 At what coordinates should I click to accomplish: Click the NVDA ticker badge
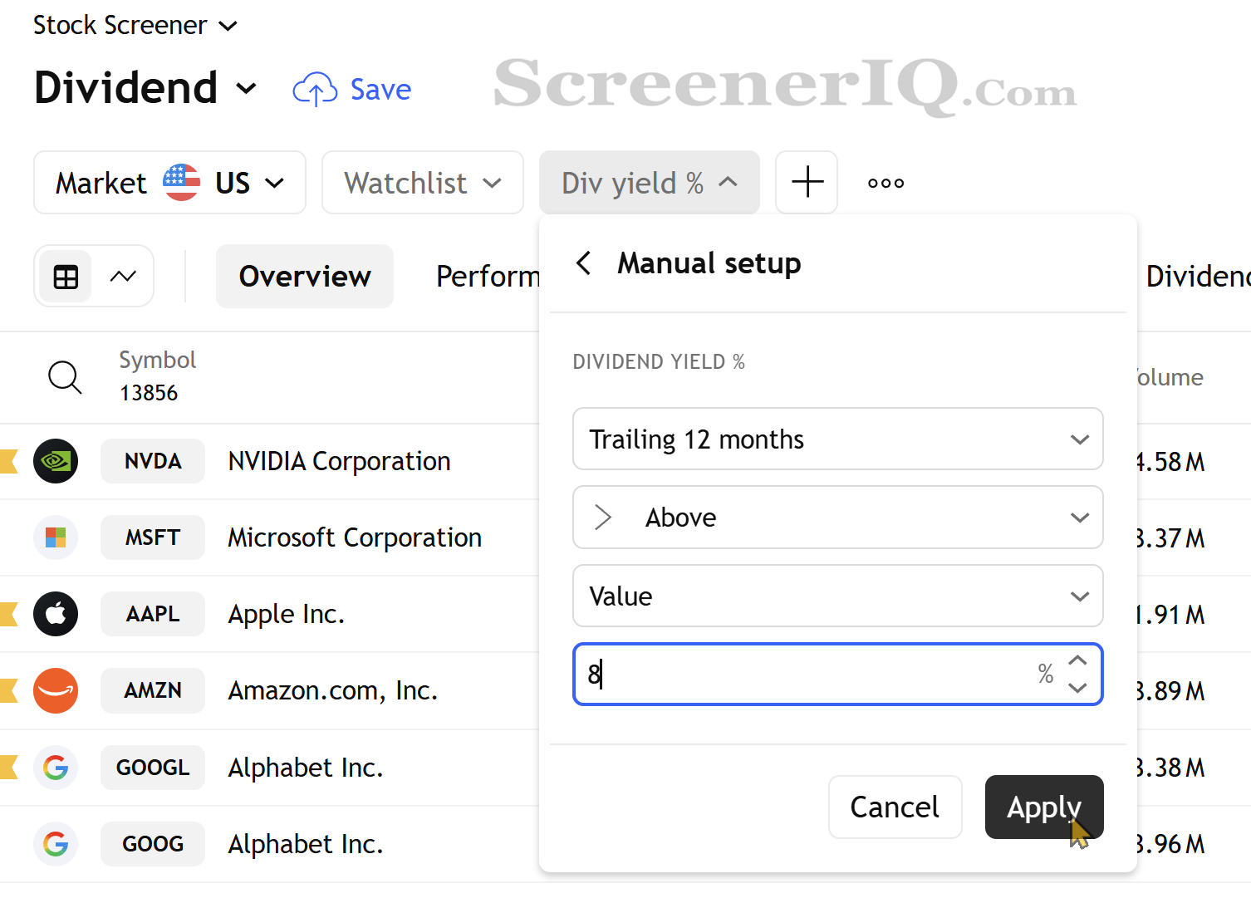[x=153, y=461]
